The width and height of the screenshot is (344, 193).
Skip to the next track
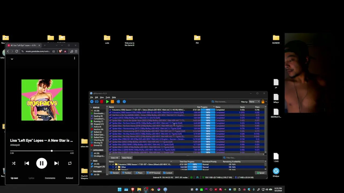pos(56,163)
